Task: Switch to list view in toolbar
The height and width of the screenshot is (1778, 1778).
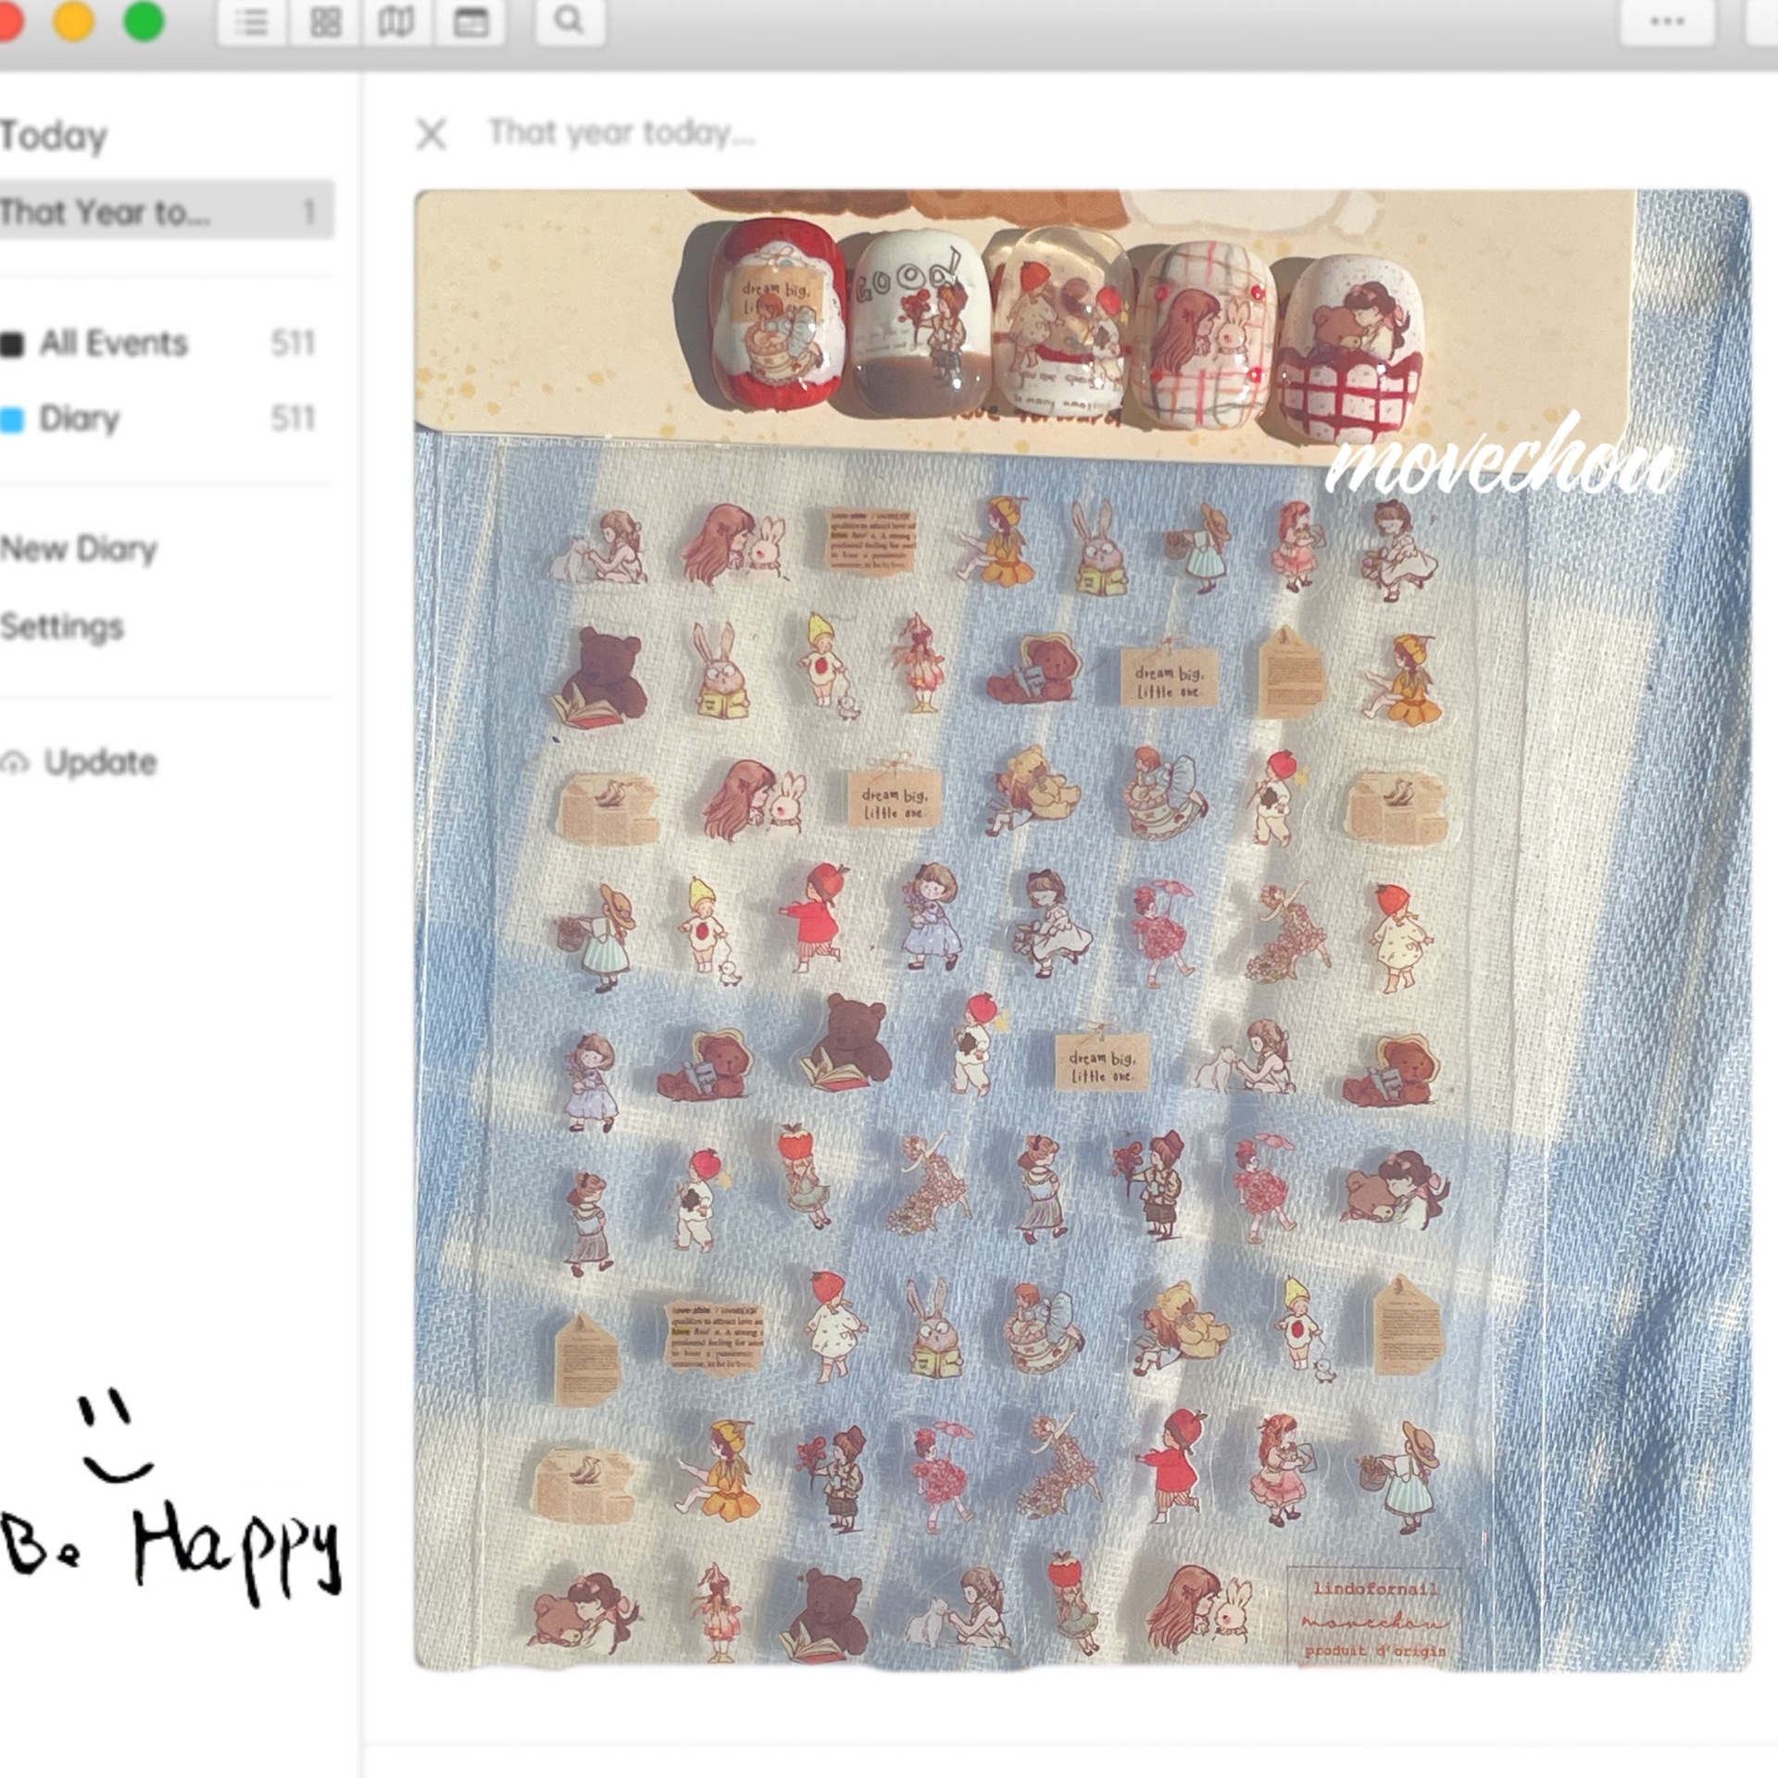Action: [x=251, y=21]
